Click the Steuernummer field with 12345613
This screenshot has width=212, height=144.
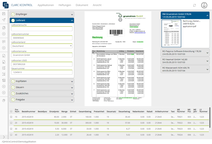[42, 72]
